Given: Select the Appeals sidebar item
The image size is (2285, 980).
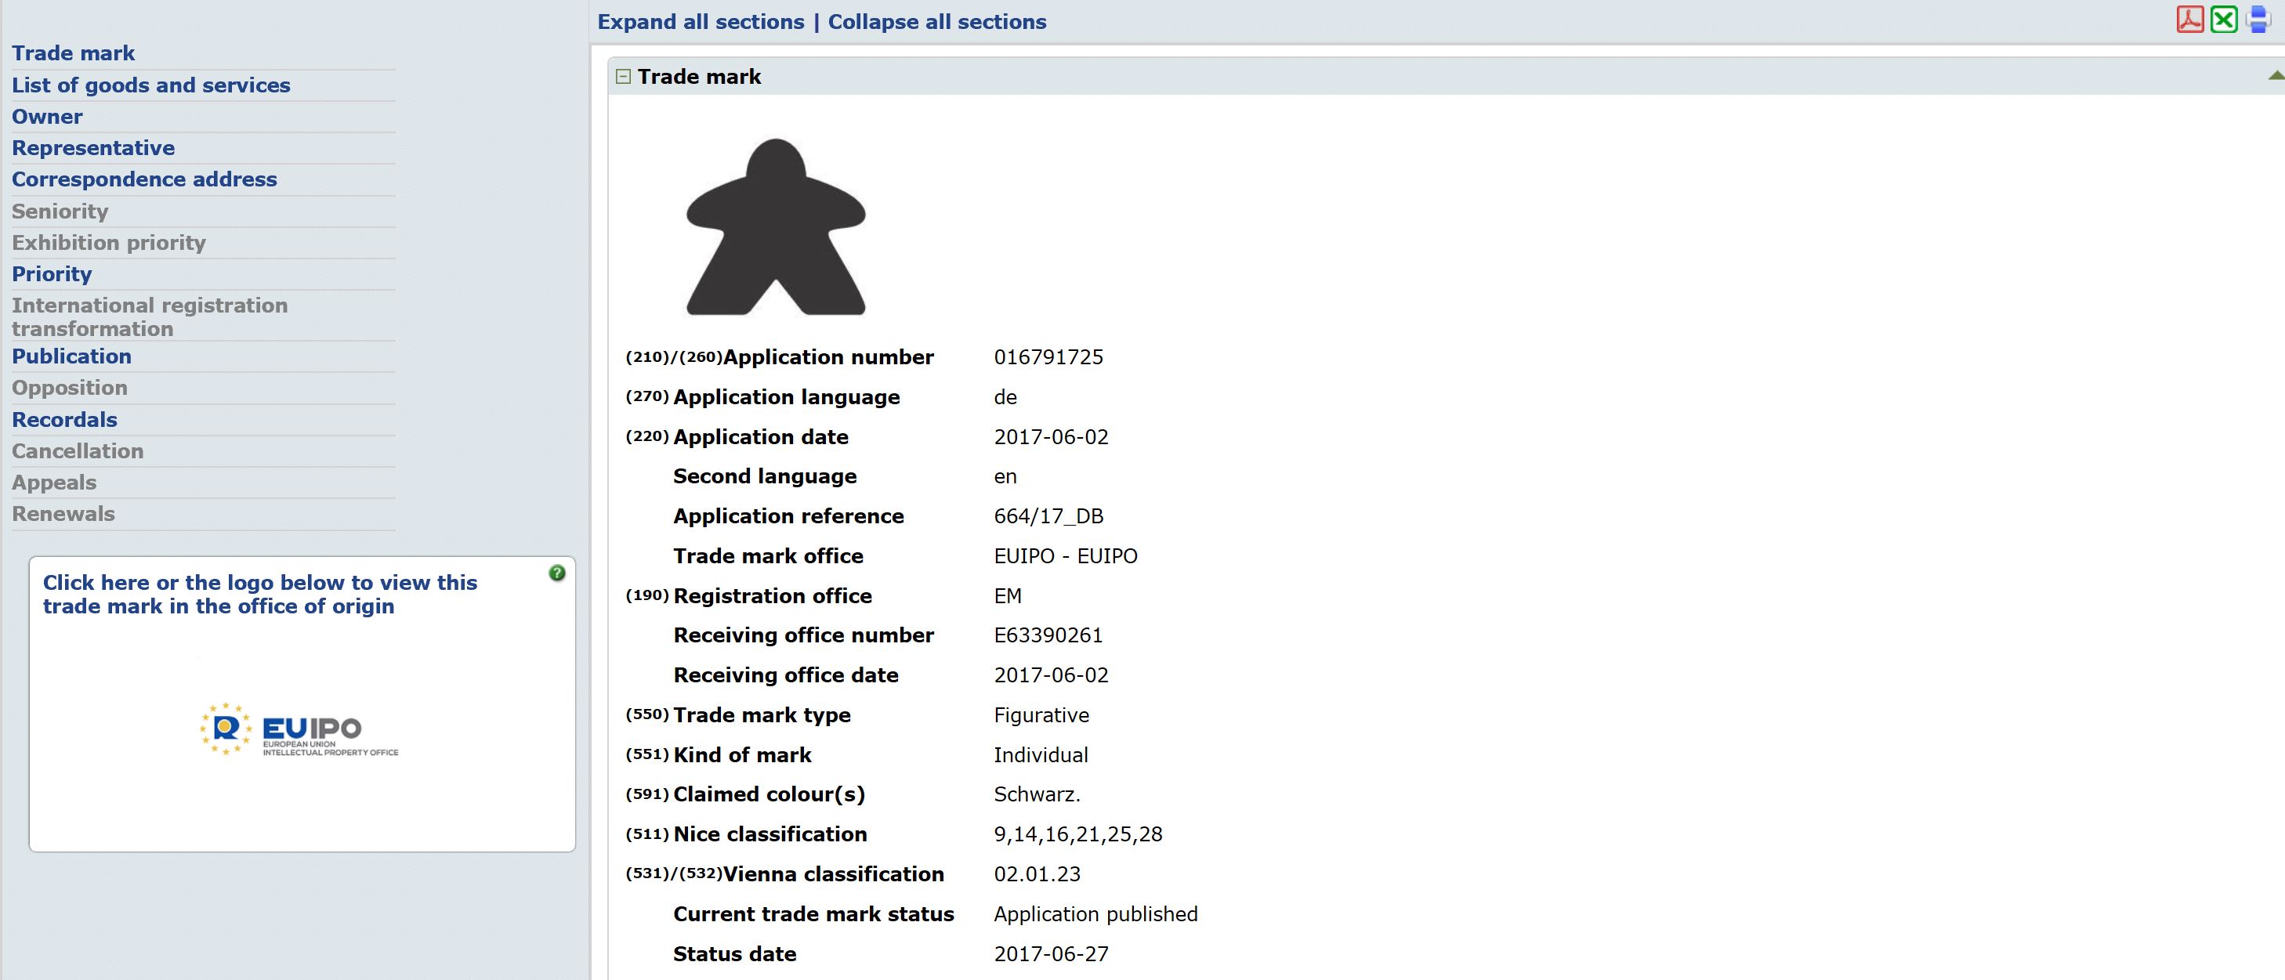Looking at the screenshot, I should (x=53, y=483).
